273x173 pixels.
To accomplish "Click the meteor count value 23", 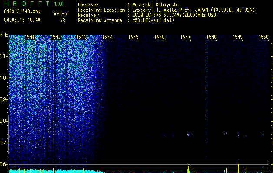I will (x=63, y=20).
